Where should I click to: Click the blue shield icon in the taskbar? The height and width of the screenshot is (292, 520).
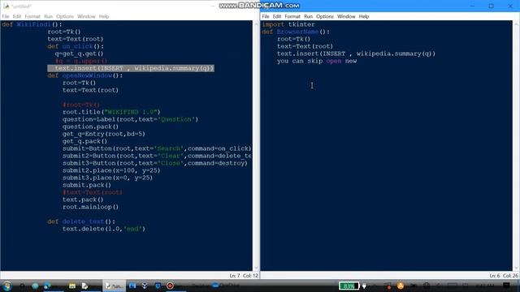158,286
